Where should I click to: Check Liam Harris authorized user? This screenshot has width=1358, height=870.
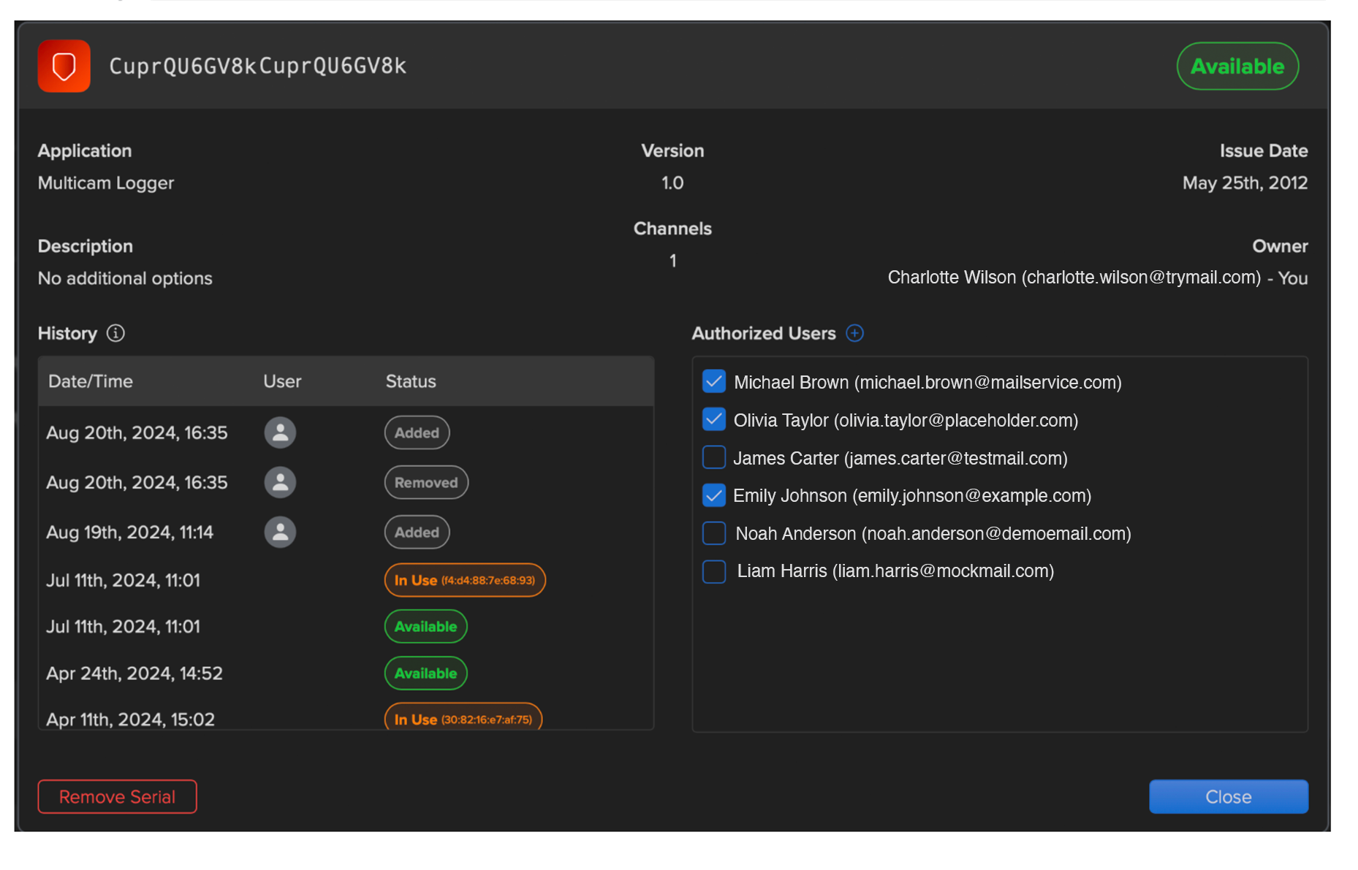click(x=714, y=571)
